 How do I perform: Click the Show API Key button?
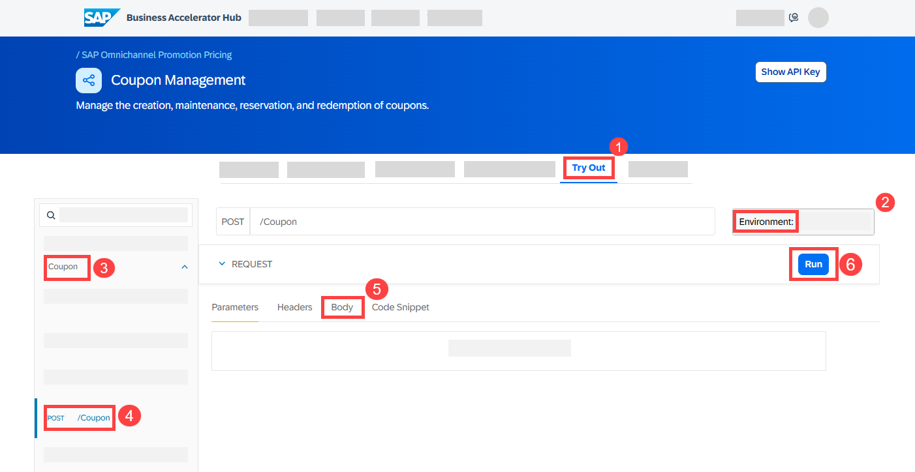pos(790,72)
